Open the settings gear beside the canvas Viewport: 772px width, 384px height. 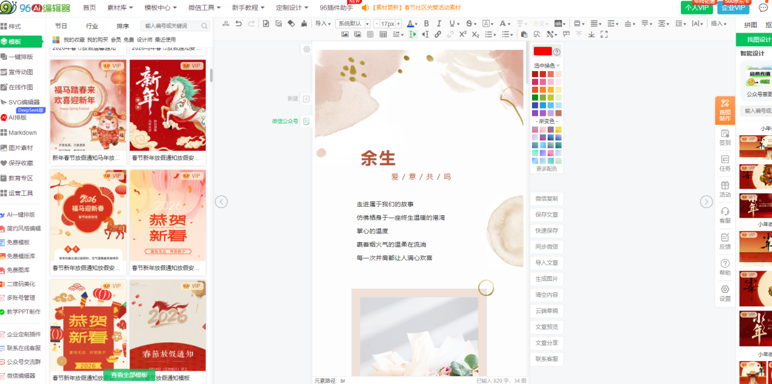point(306,49)
